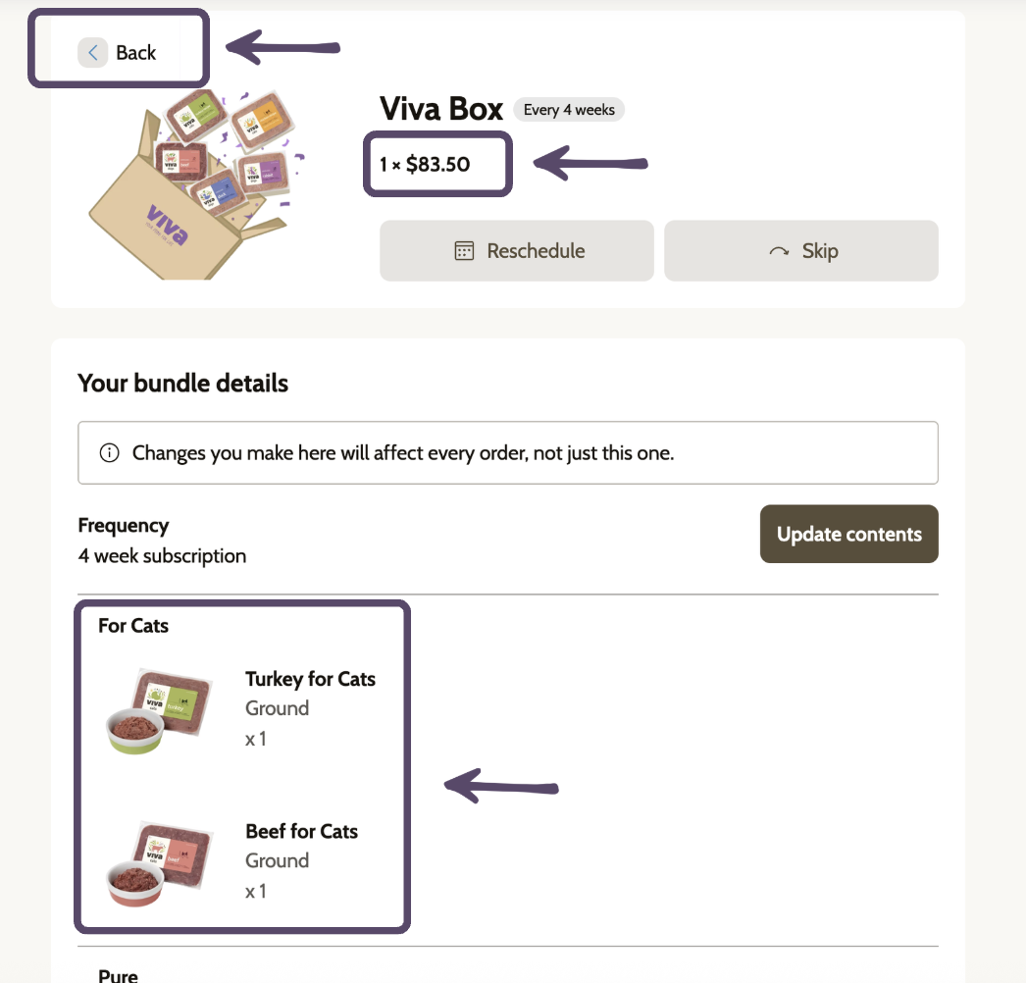Click the Viva Box title
The image size is (1026, 983).
(x=441, y=109)
